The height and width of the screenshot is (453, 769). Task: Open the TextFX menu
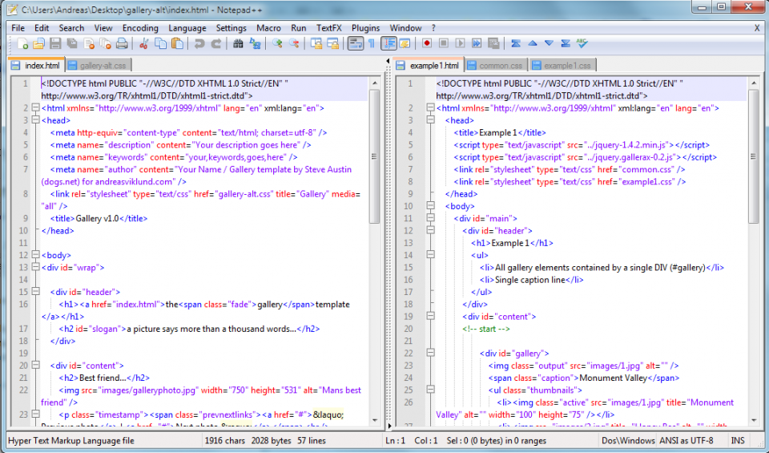(328, 28)
